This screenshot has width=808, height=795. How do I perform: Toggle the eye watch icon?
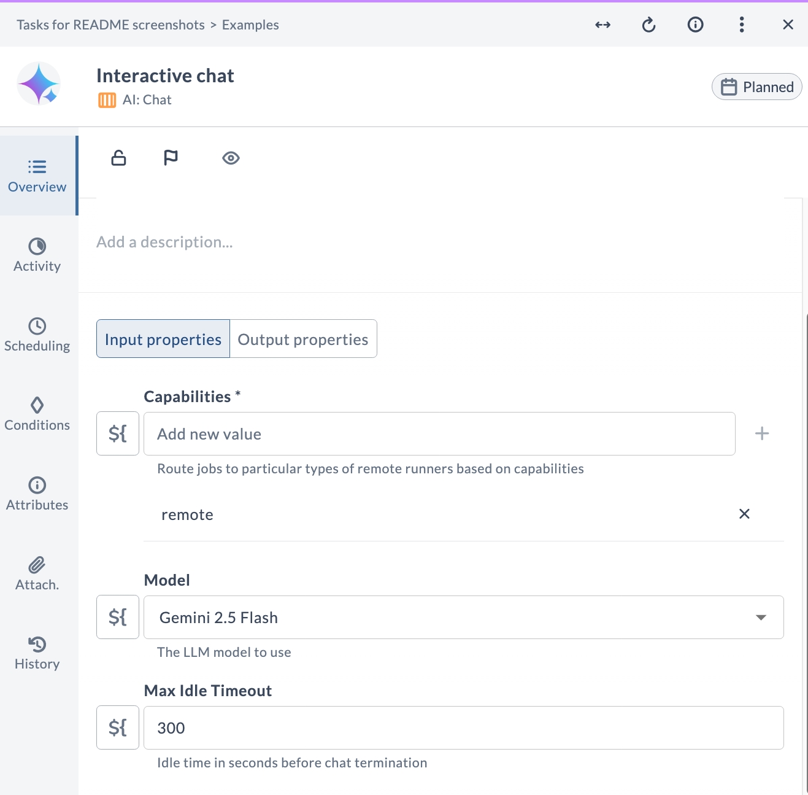[x=231, y=158]
